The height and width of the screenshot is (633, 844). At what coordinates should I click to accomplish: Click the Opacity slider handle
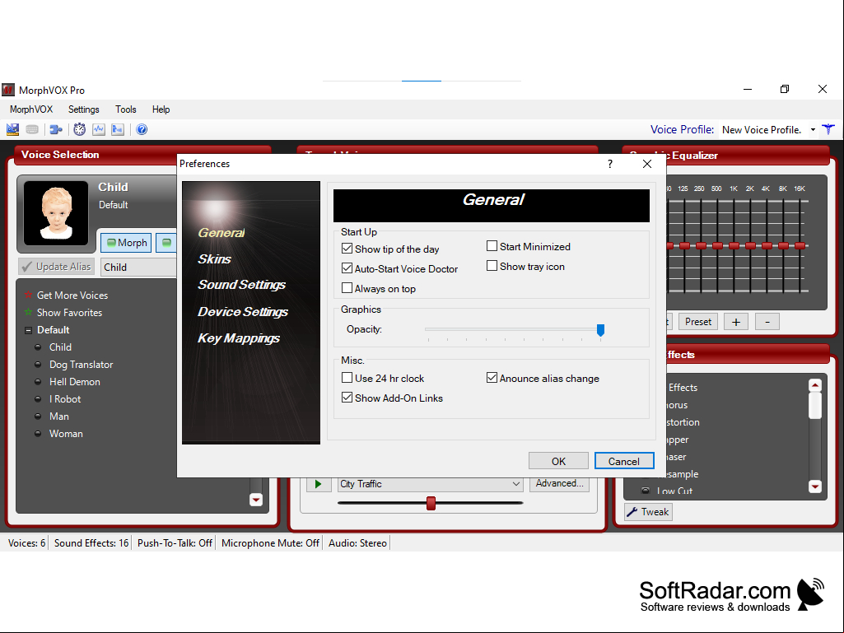(601, 330)
